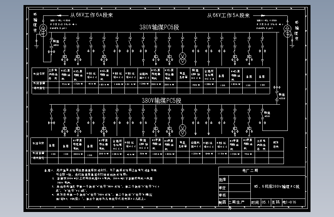Click the '125kW' value in PC5 table
Screen dimensions: 334x217
196,154
